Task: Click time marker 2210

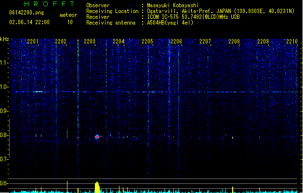Action: coord(292,41)
